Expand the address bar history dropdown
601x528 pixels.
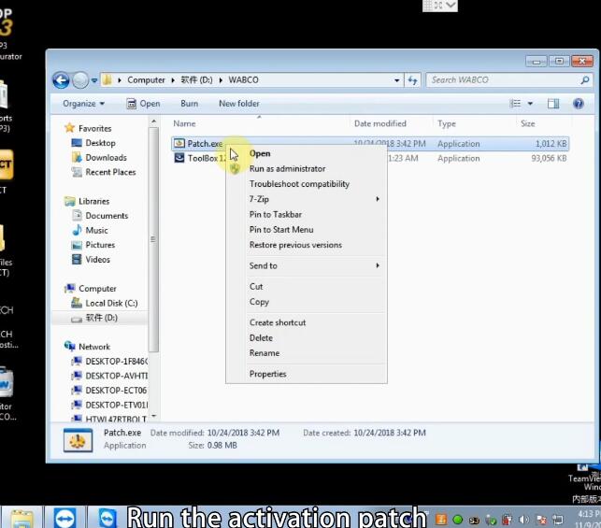[396, 80]
